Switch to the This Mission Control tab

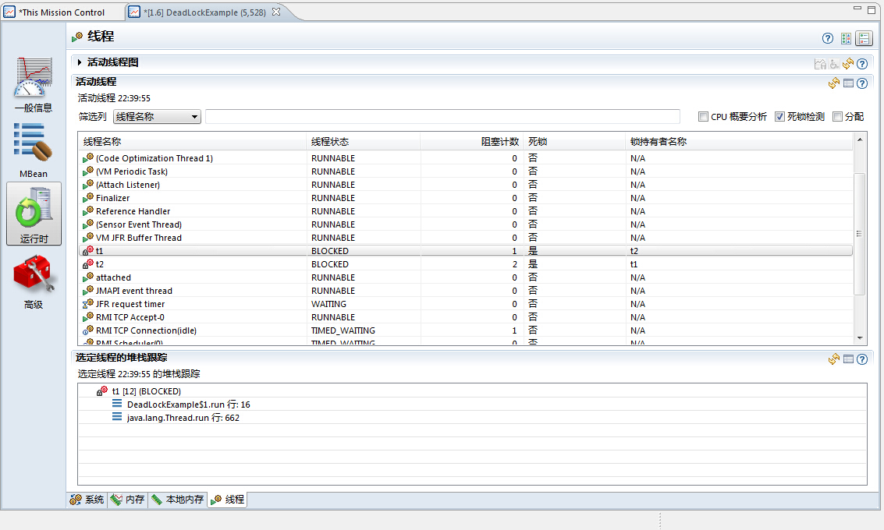62,12
